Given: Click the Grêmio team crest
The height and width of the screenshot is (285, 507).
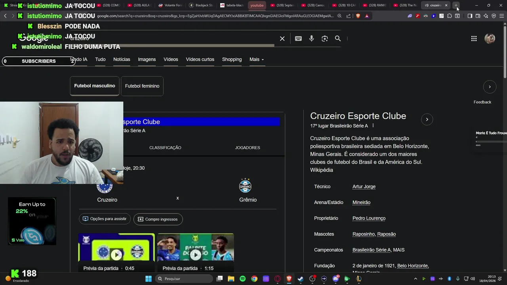Looking at the screenshot, I should pyautogui.click(x=246, y=186).
